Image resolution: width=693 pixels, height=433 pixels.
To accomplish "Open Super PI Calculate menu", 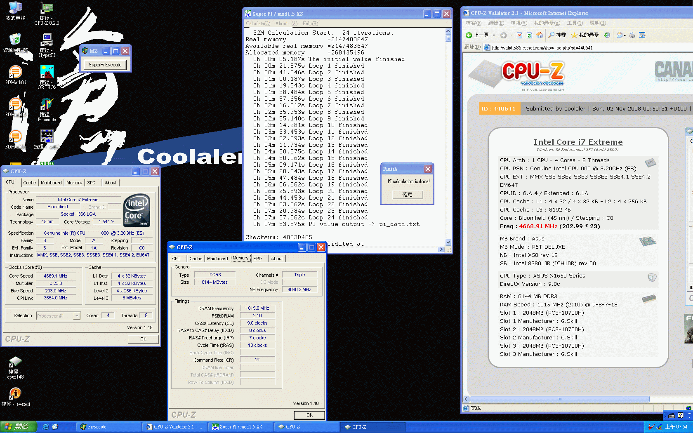I will tap(258, 24).
